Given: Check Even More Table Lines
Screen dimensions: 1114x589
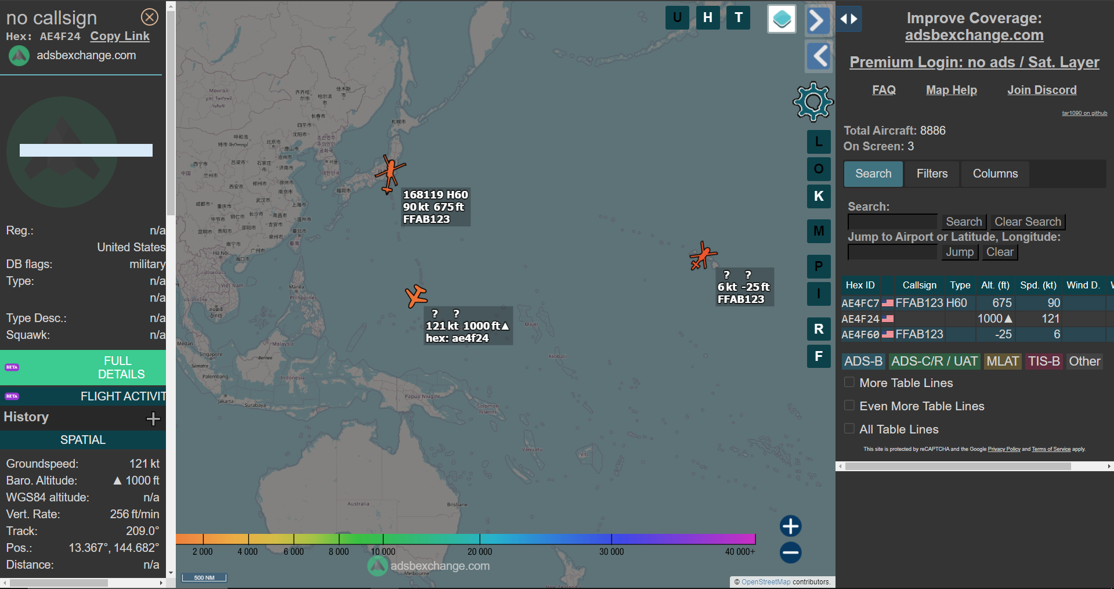Looking at the screenshot, I should pyautogui.click(x=849, y=406).
